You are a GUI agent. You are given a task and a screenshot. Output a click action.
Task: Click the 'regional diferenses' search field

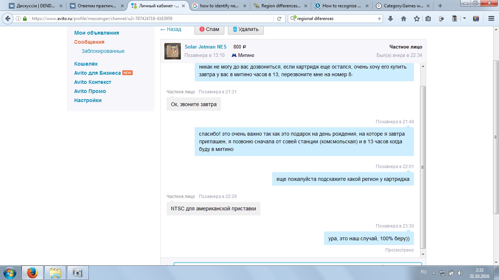336,19
